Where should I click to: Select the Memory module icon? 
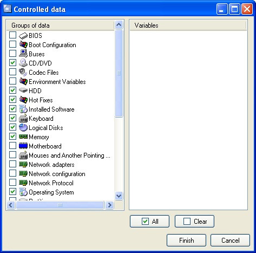(x=23, y=137)
